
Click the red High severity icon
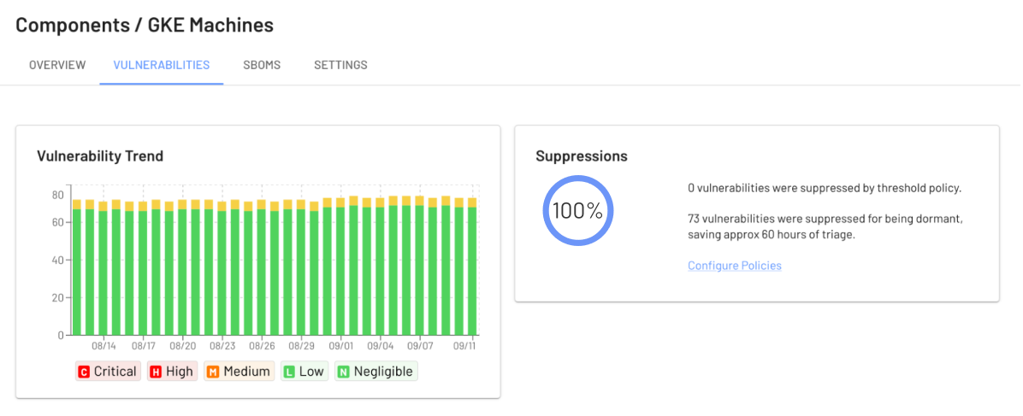pyautogui.click(x=156, y=372)
